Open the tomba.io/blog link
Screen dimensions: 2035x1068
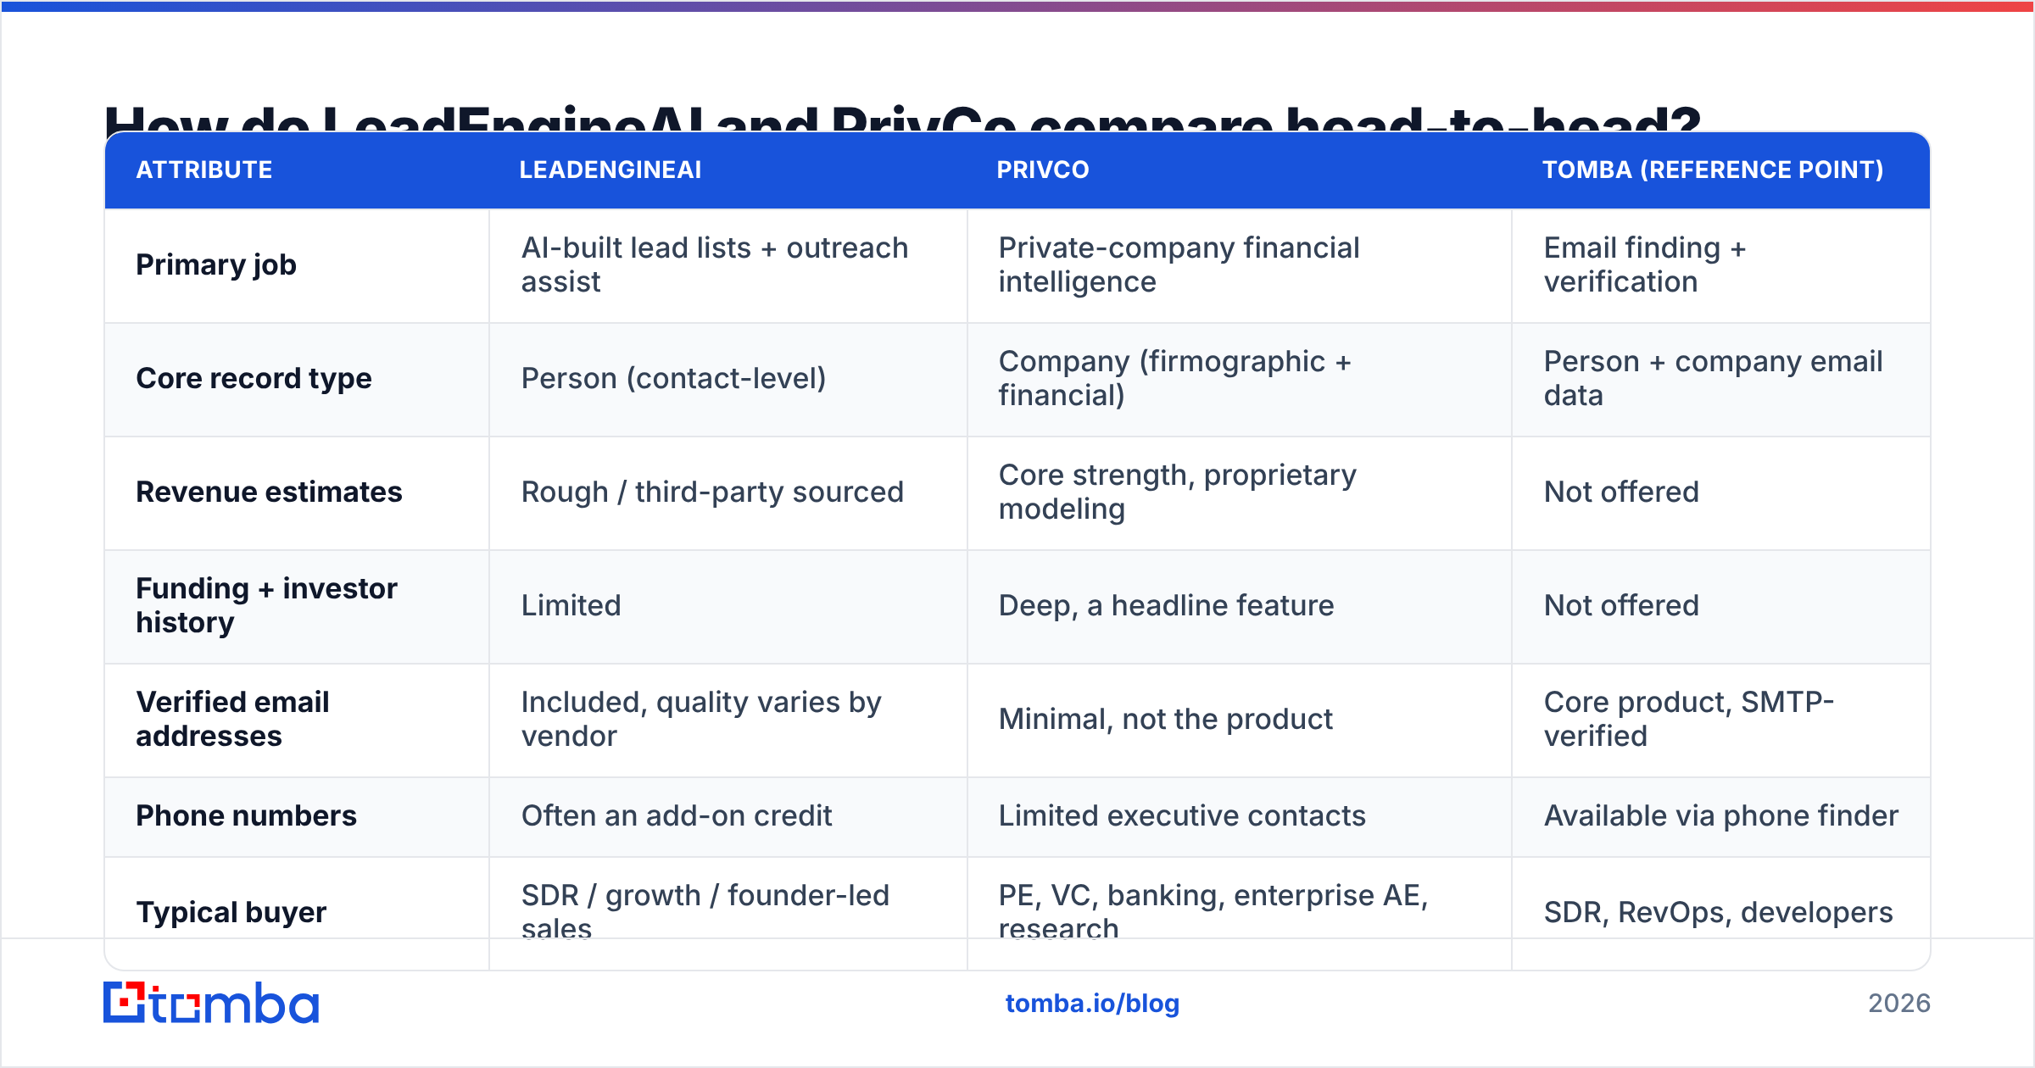[1092, 1004]
